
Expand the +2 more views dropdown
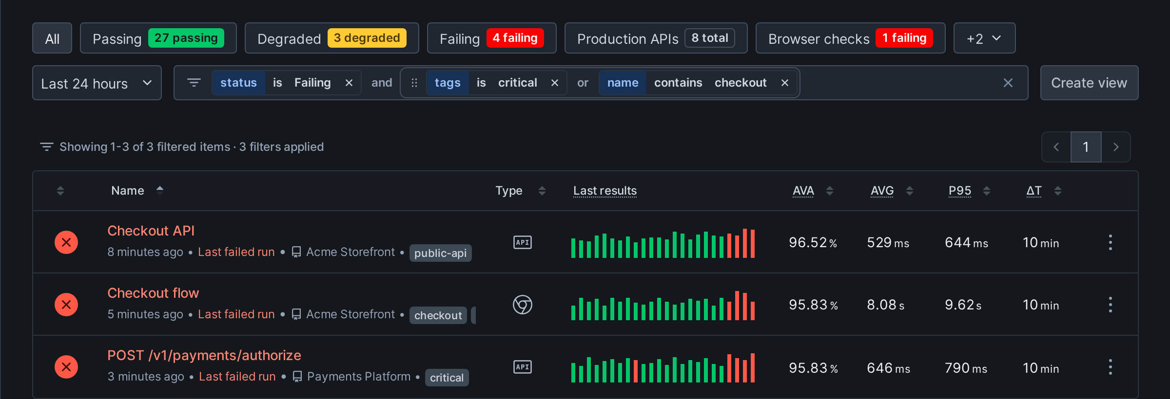(x=984, y=38)
